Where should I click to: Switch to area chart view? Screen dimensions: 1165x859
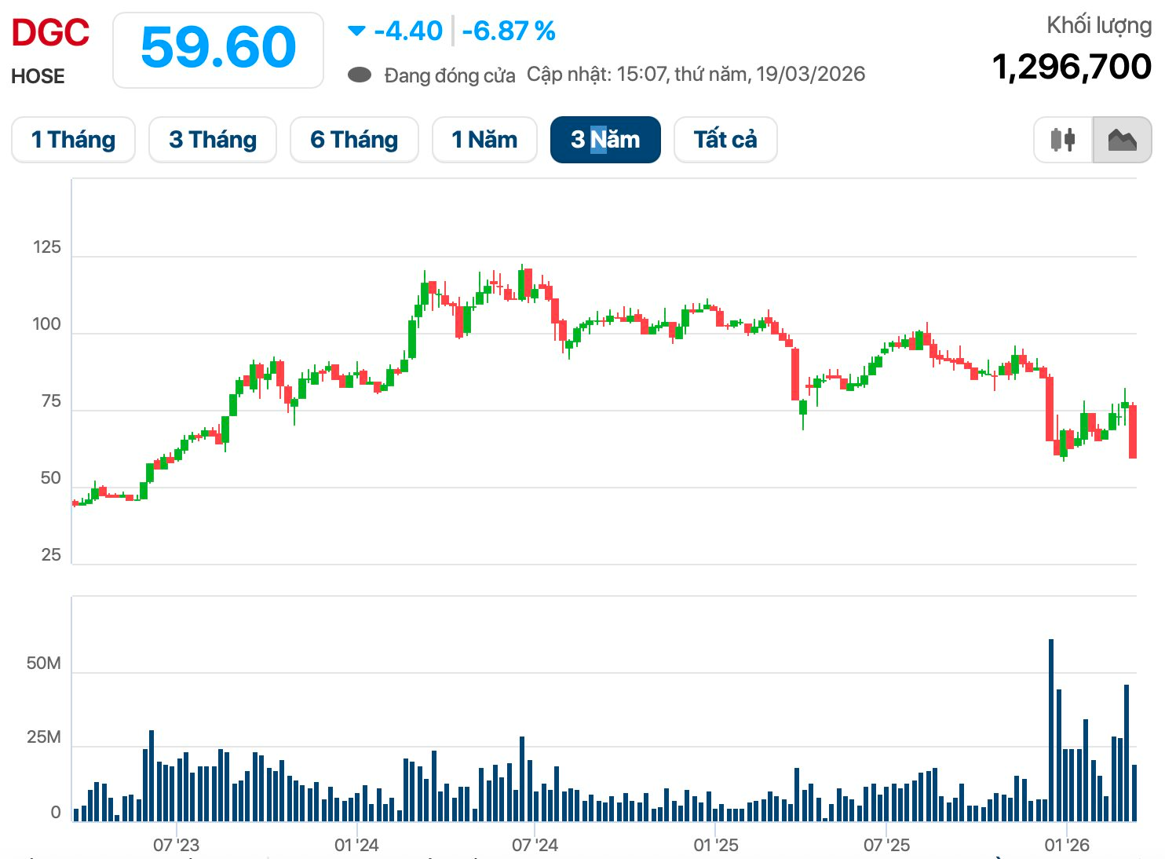[1122, 140]
